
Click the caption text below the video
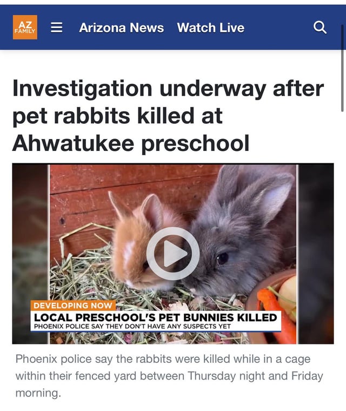[169, 376]
